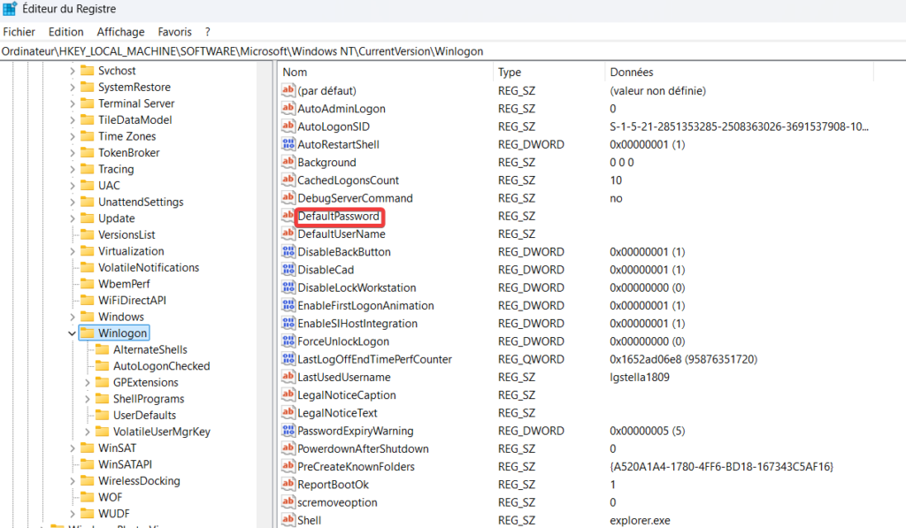The height and width of the screenshot is (528, 906).
Task: Expand the TokenBroker key
Action: coord(73,153)
